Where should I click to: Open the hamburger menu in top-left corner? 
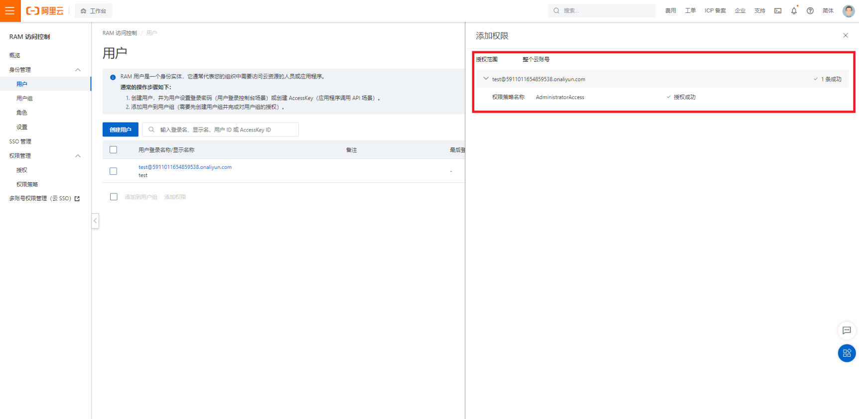pos(10,11)
